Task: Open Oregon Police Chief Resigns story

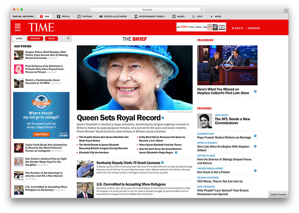Action: [47, 55]
